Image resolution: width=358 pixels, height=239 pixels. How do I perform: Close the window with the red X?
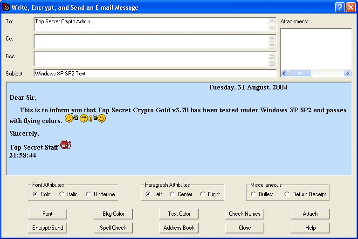(351, 7)
